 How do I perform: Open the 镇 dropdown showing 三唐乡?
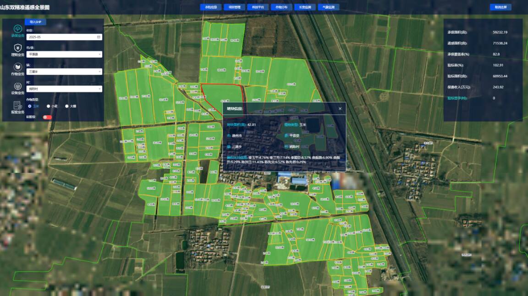tap(64, 72)
